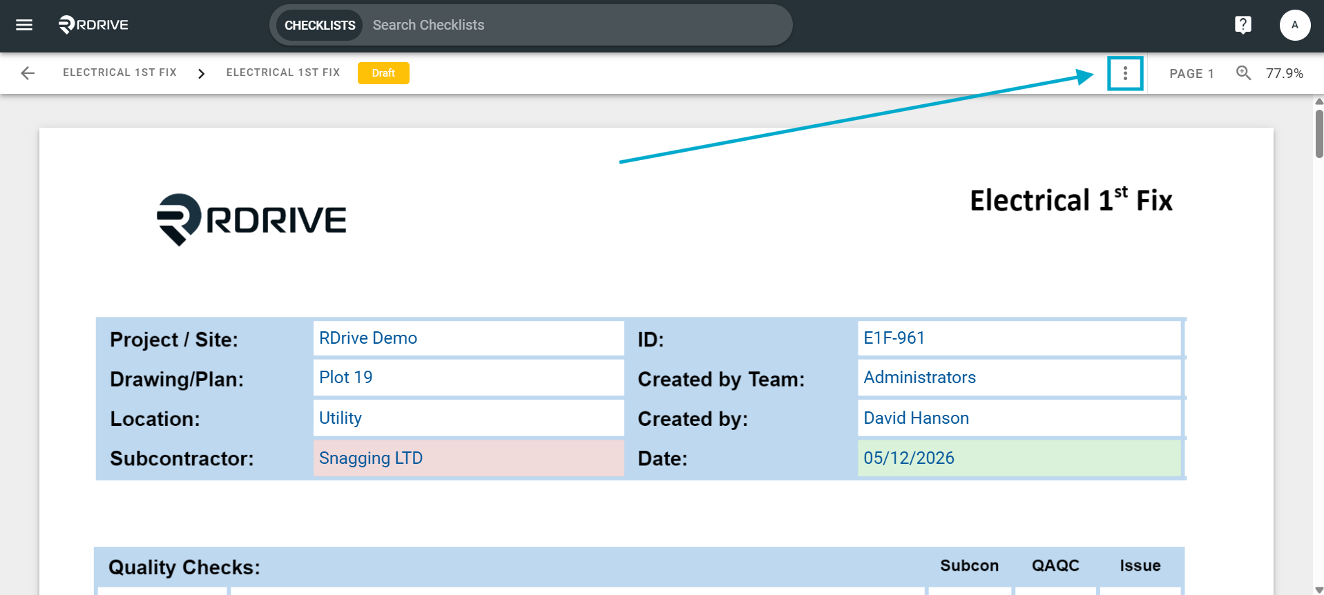Click the Subcon column header
The width and height of the screenshot is (1324, 595).
[x=969, y=565]
